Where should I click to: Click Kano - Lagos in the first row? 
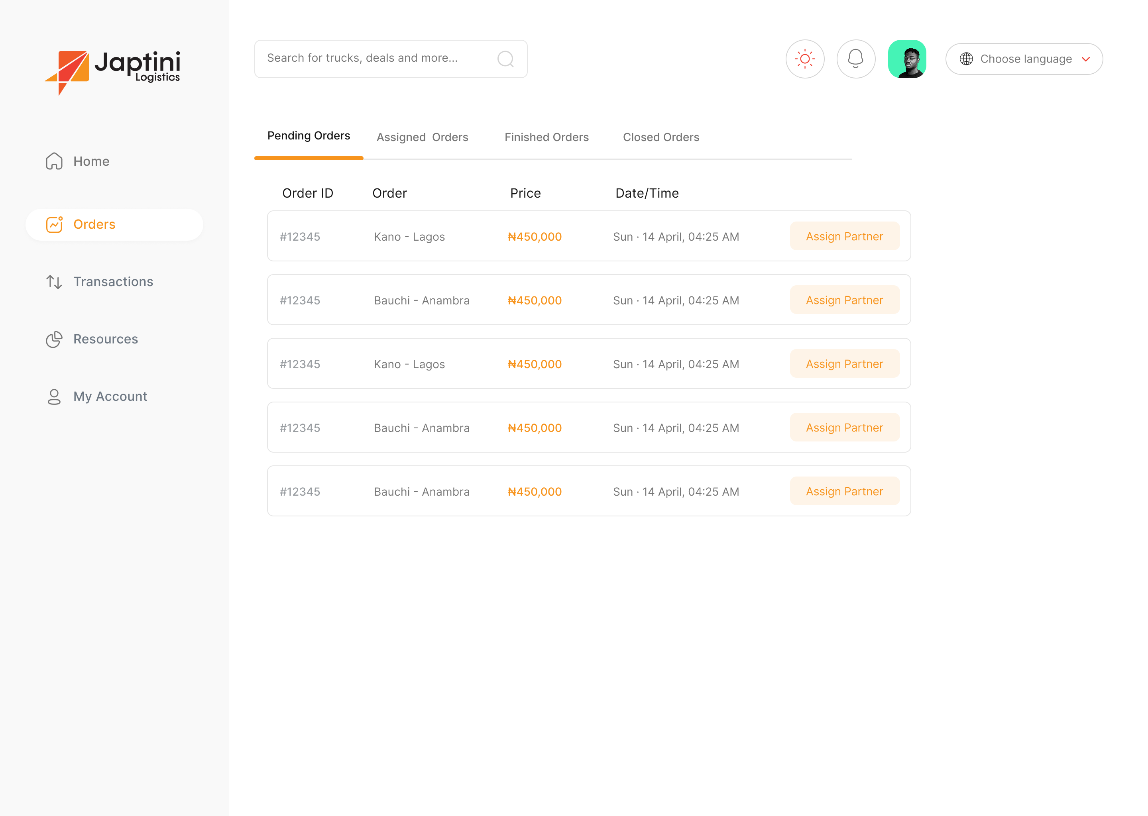pos(409,237)
